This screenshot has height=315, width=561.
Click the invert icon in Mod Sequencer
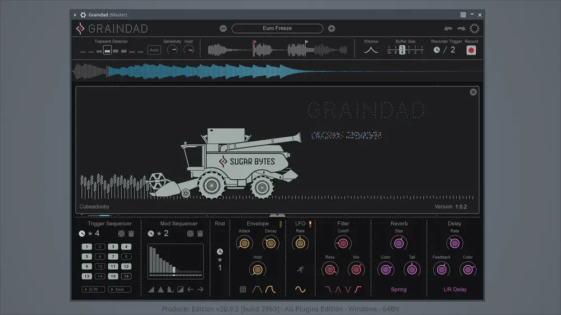[x=180, y=289]
